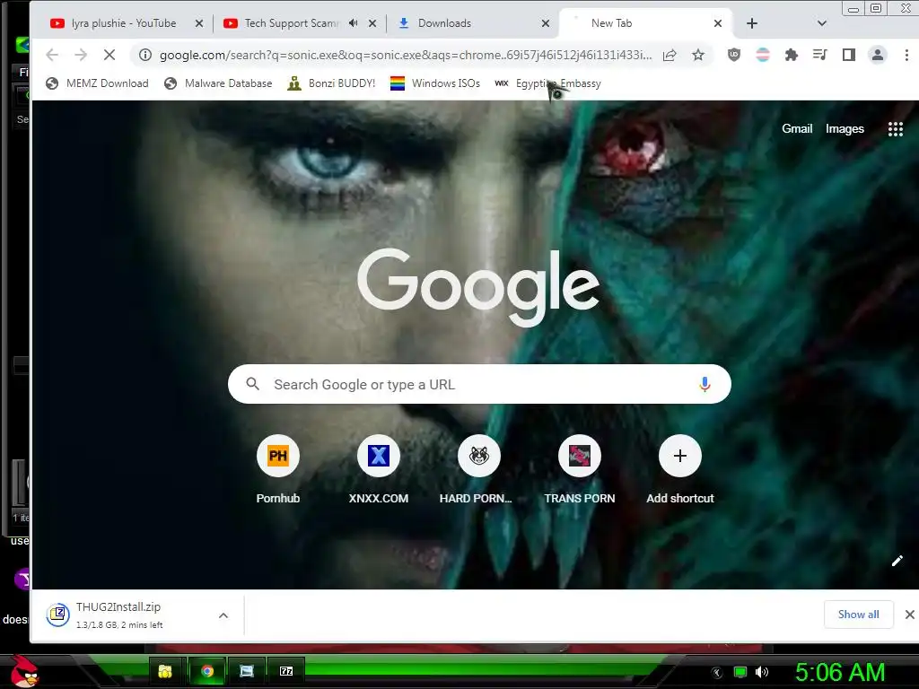This screenshot has width=919, height=689.
Task: Open the profile avatar menu
Action: pyautogui.click(x=878, y=55)
